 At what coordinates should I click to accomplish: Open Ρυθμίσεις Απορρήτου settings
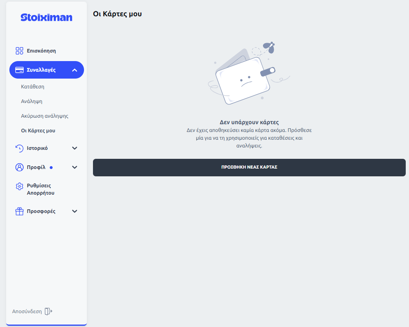click(x=41, y=189)
